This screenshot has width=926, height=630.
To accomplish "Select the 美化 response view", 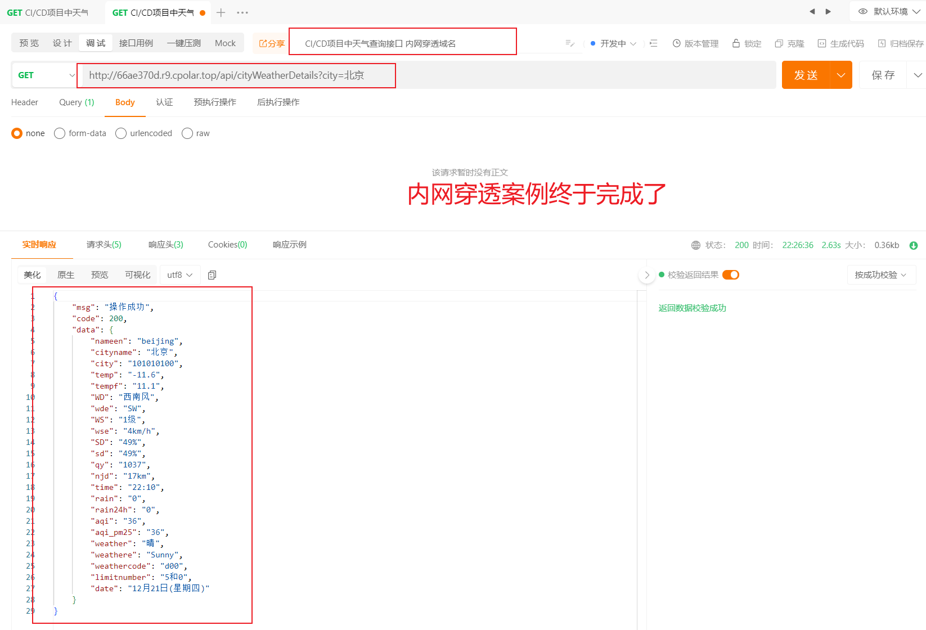I will [32, 275].
